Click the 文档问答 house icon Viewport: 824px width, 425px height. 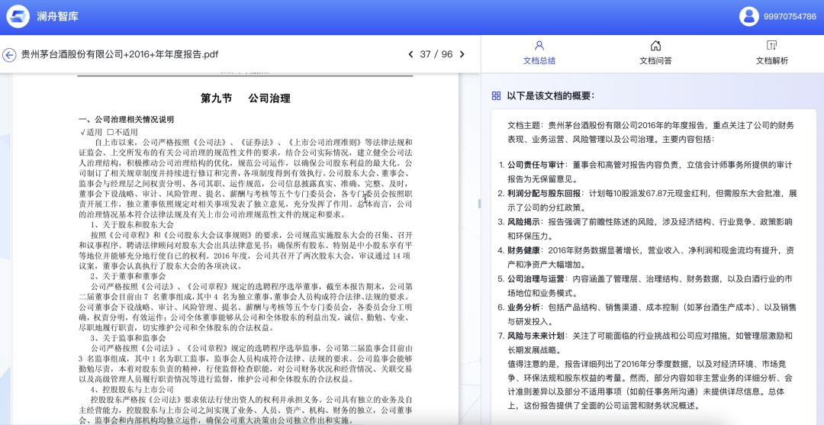pyautogui.click(x=655, y=46)
